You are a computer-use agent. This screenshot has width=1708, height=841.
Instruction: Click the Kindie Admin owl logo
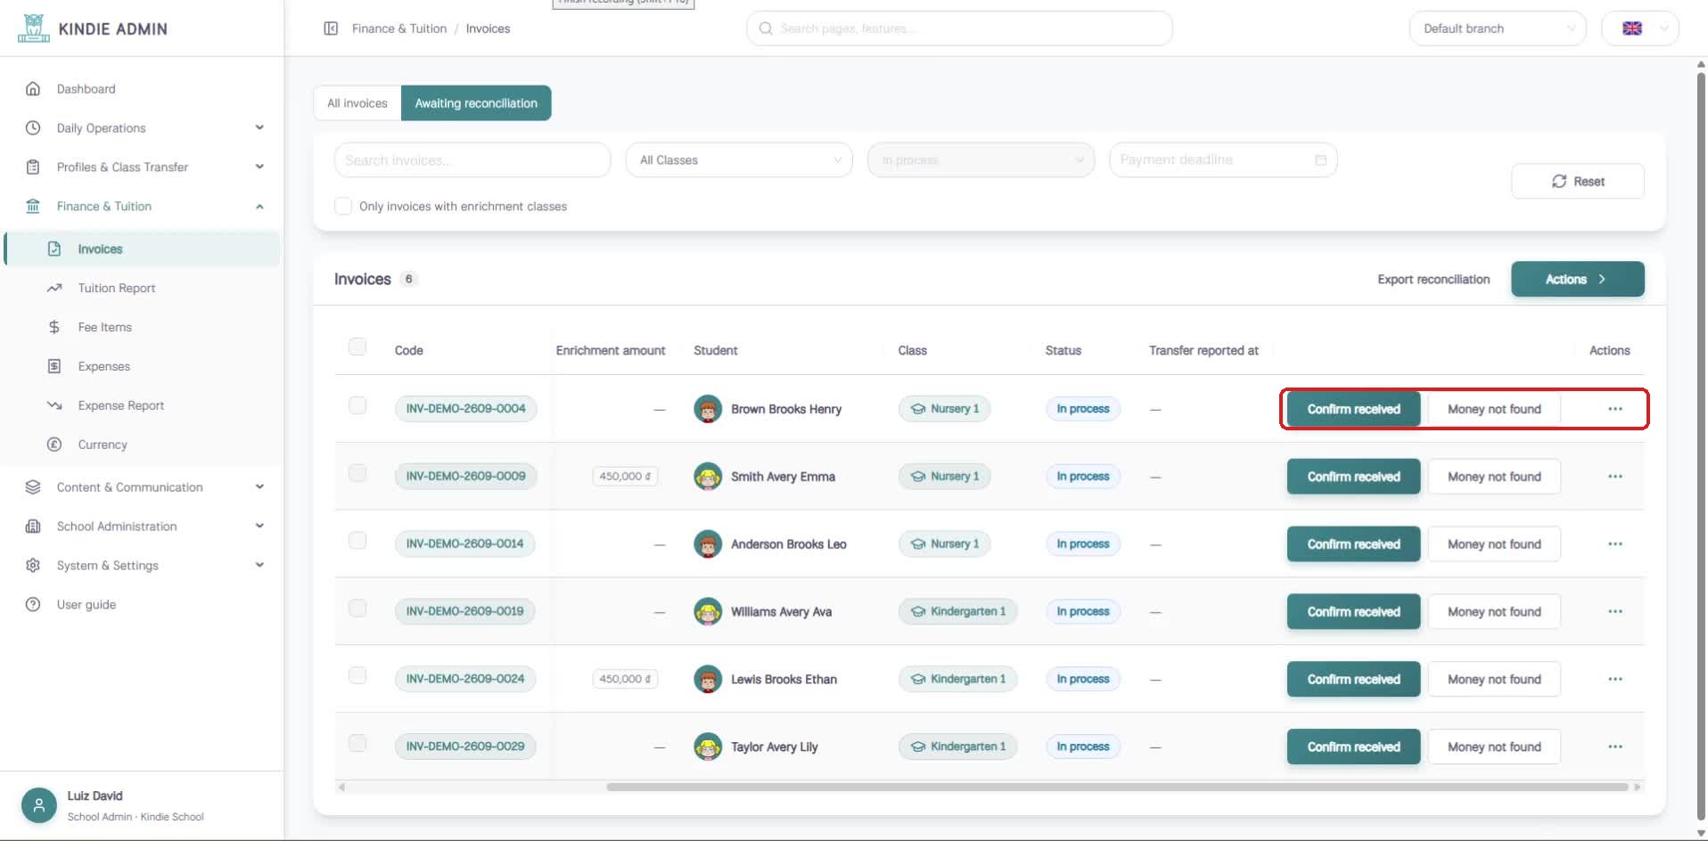click(33, 28)
